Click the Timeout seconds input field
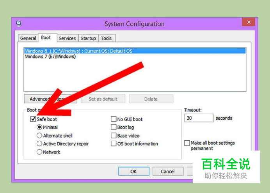This screenshot has height=193, width=270. click(199, 118)
